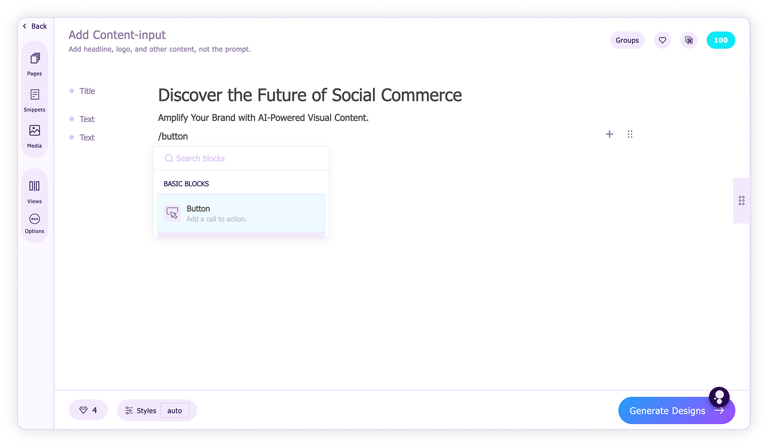
Task: Click the BASIC BLOCKS section heading
Action: (186, 184)
